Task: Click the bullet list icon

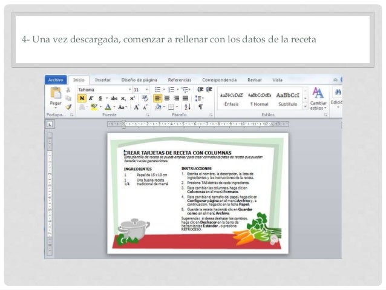Action: 158,89
